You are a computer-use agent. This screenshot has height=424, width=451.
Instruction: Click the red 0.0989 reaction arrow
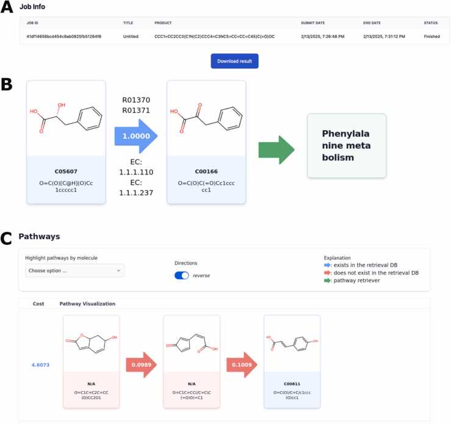point(141,364)
